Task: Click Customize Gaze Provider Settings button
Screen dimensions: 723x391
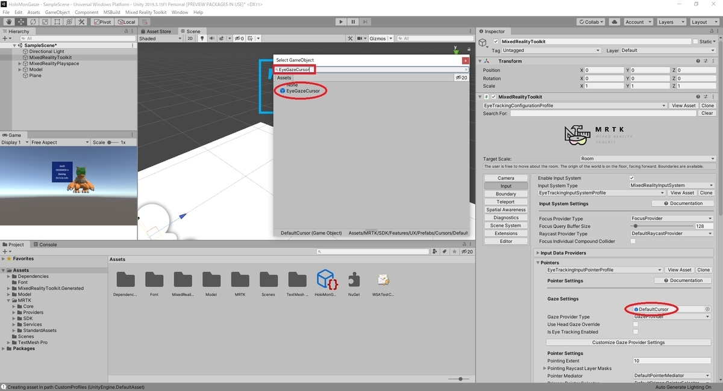Action: pos(628,342)
